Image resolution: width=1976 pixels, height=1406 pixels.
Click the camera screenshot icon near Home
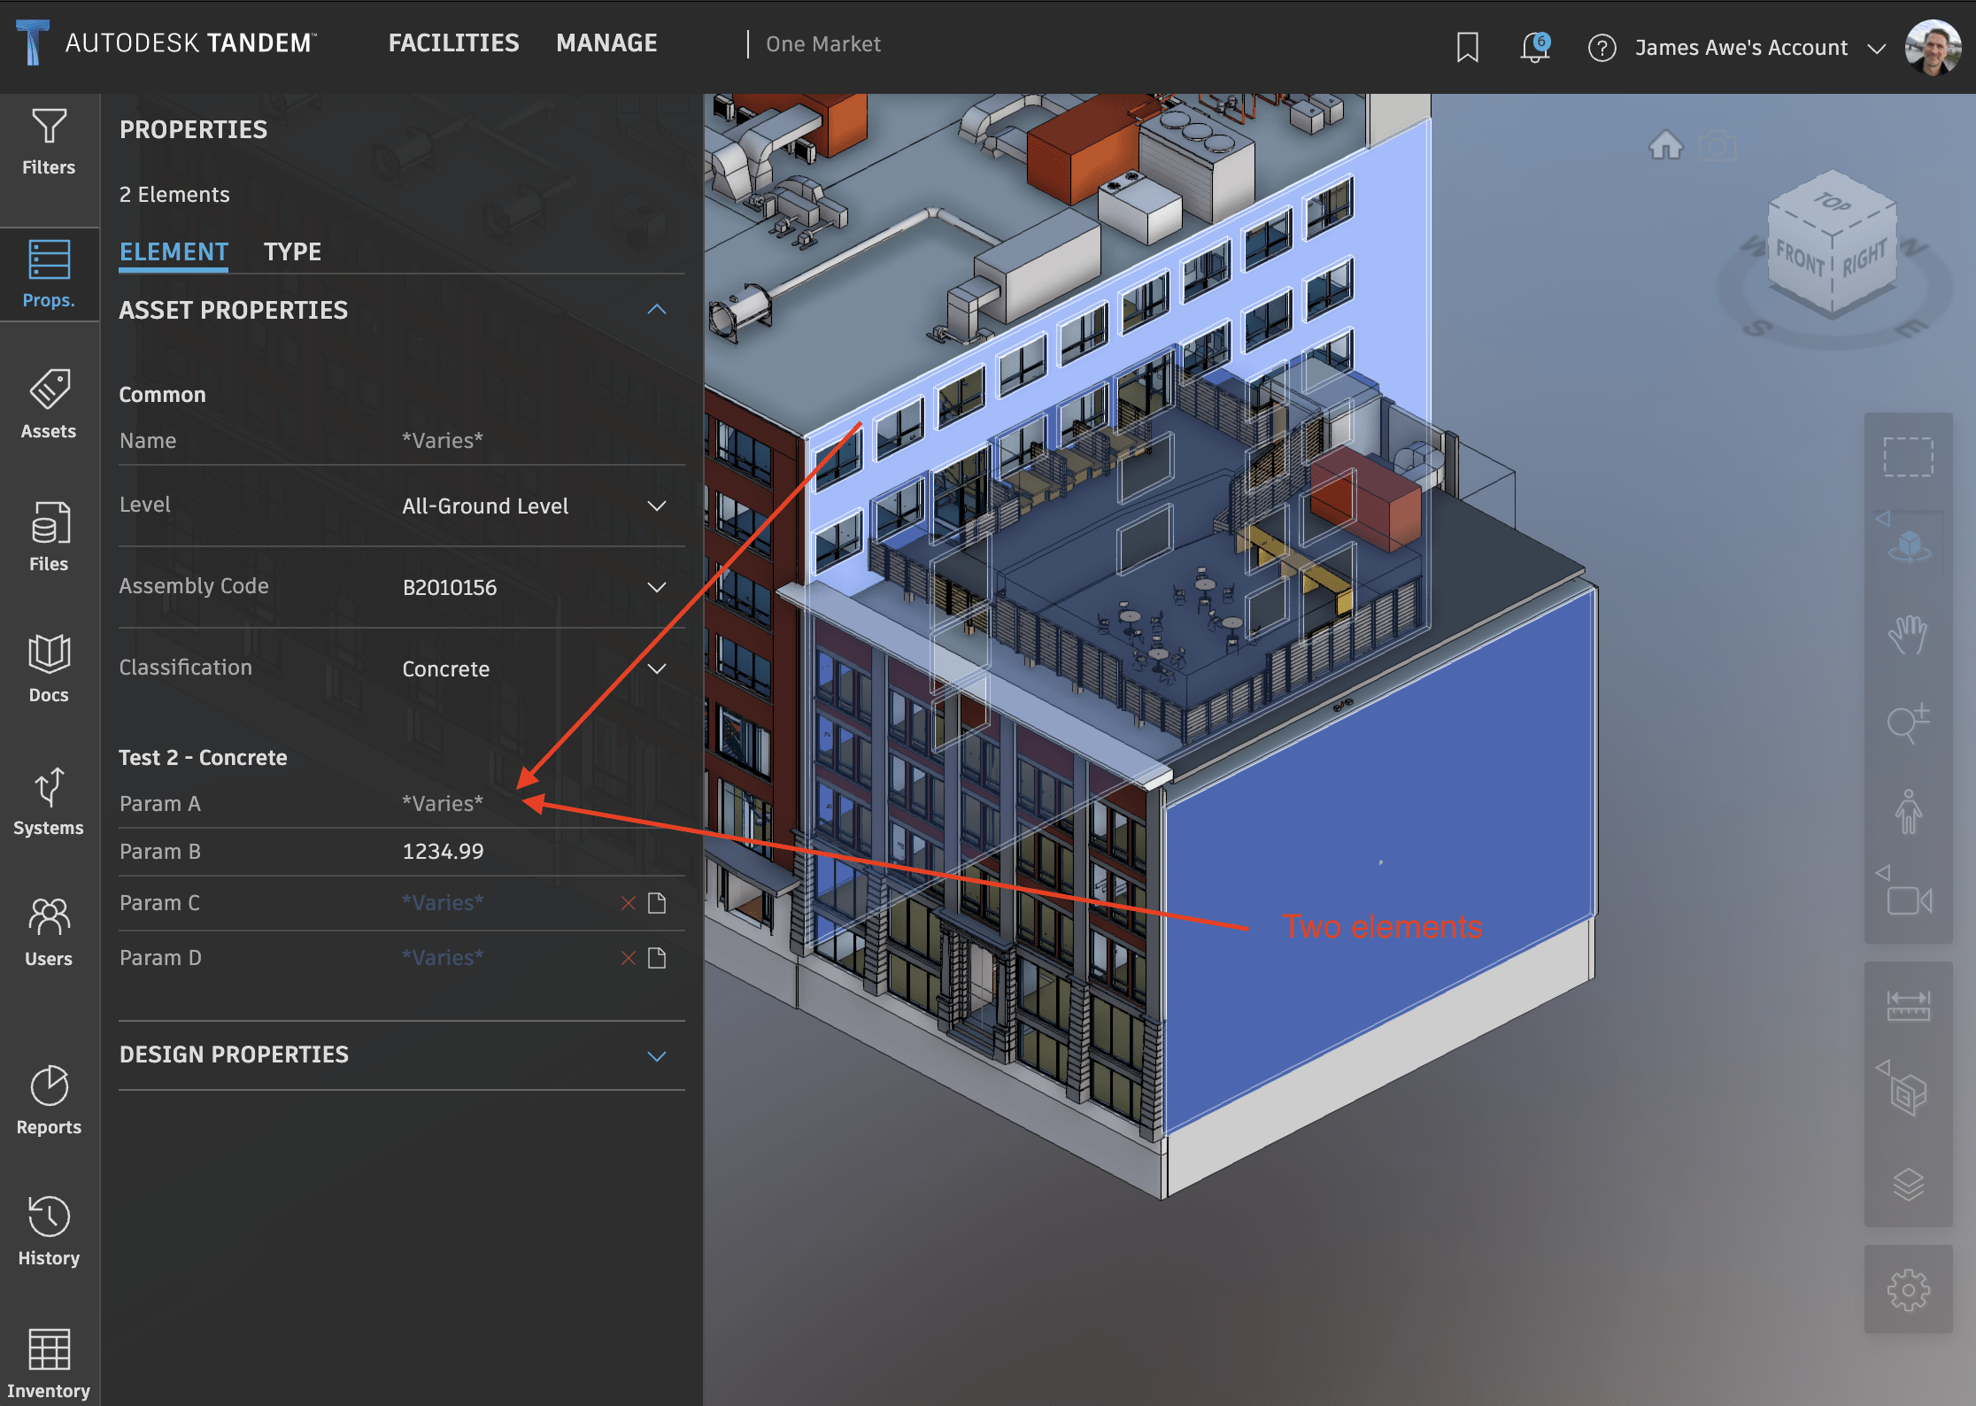tap(1717, 145)
